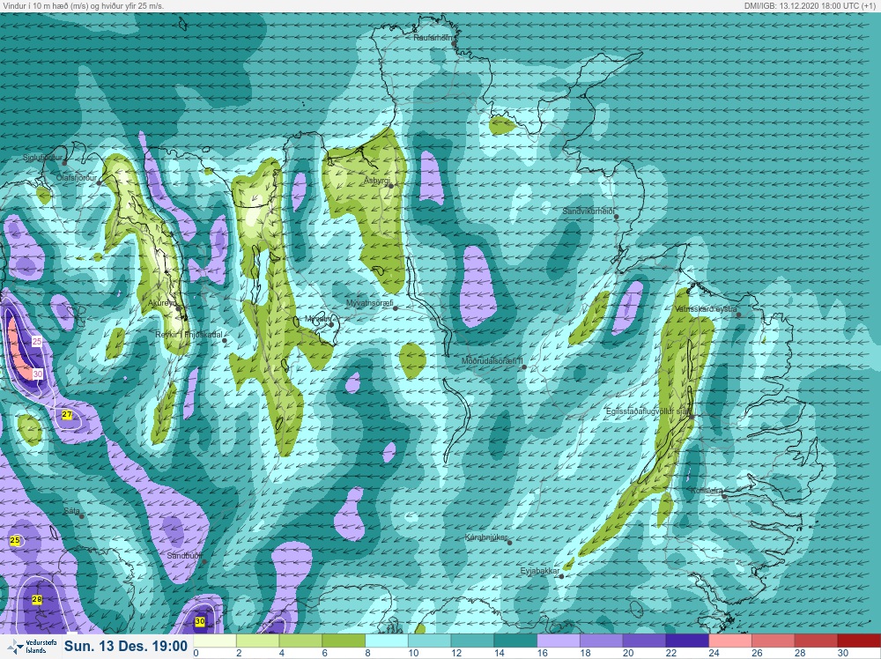
Task: Select the Vatnsskarð eystra station label
Action: 706,309
